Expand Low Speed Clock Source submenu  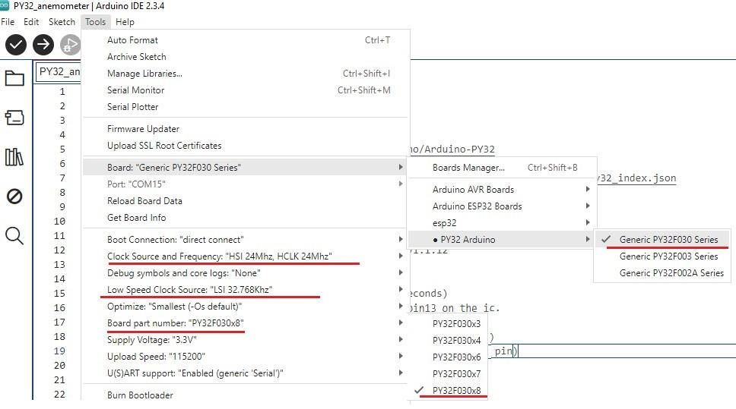[246, 290]
